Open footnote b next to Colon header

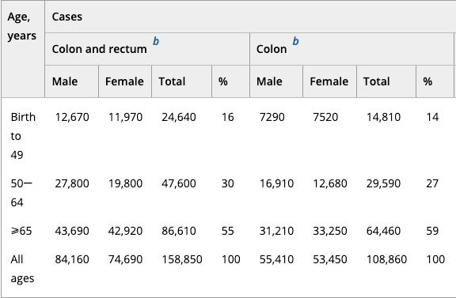295,41
